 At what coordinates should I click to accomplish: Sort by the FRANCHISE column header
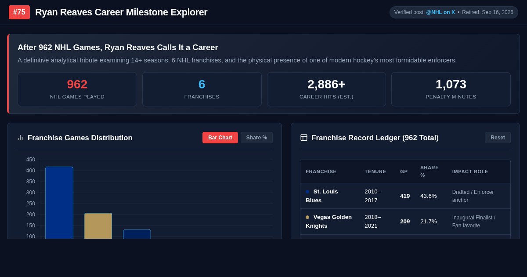click(x=321, y=171)
